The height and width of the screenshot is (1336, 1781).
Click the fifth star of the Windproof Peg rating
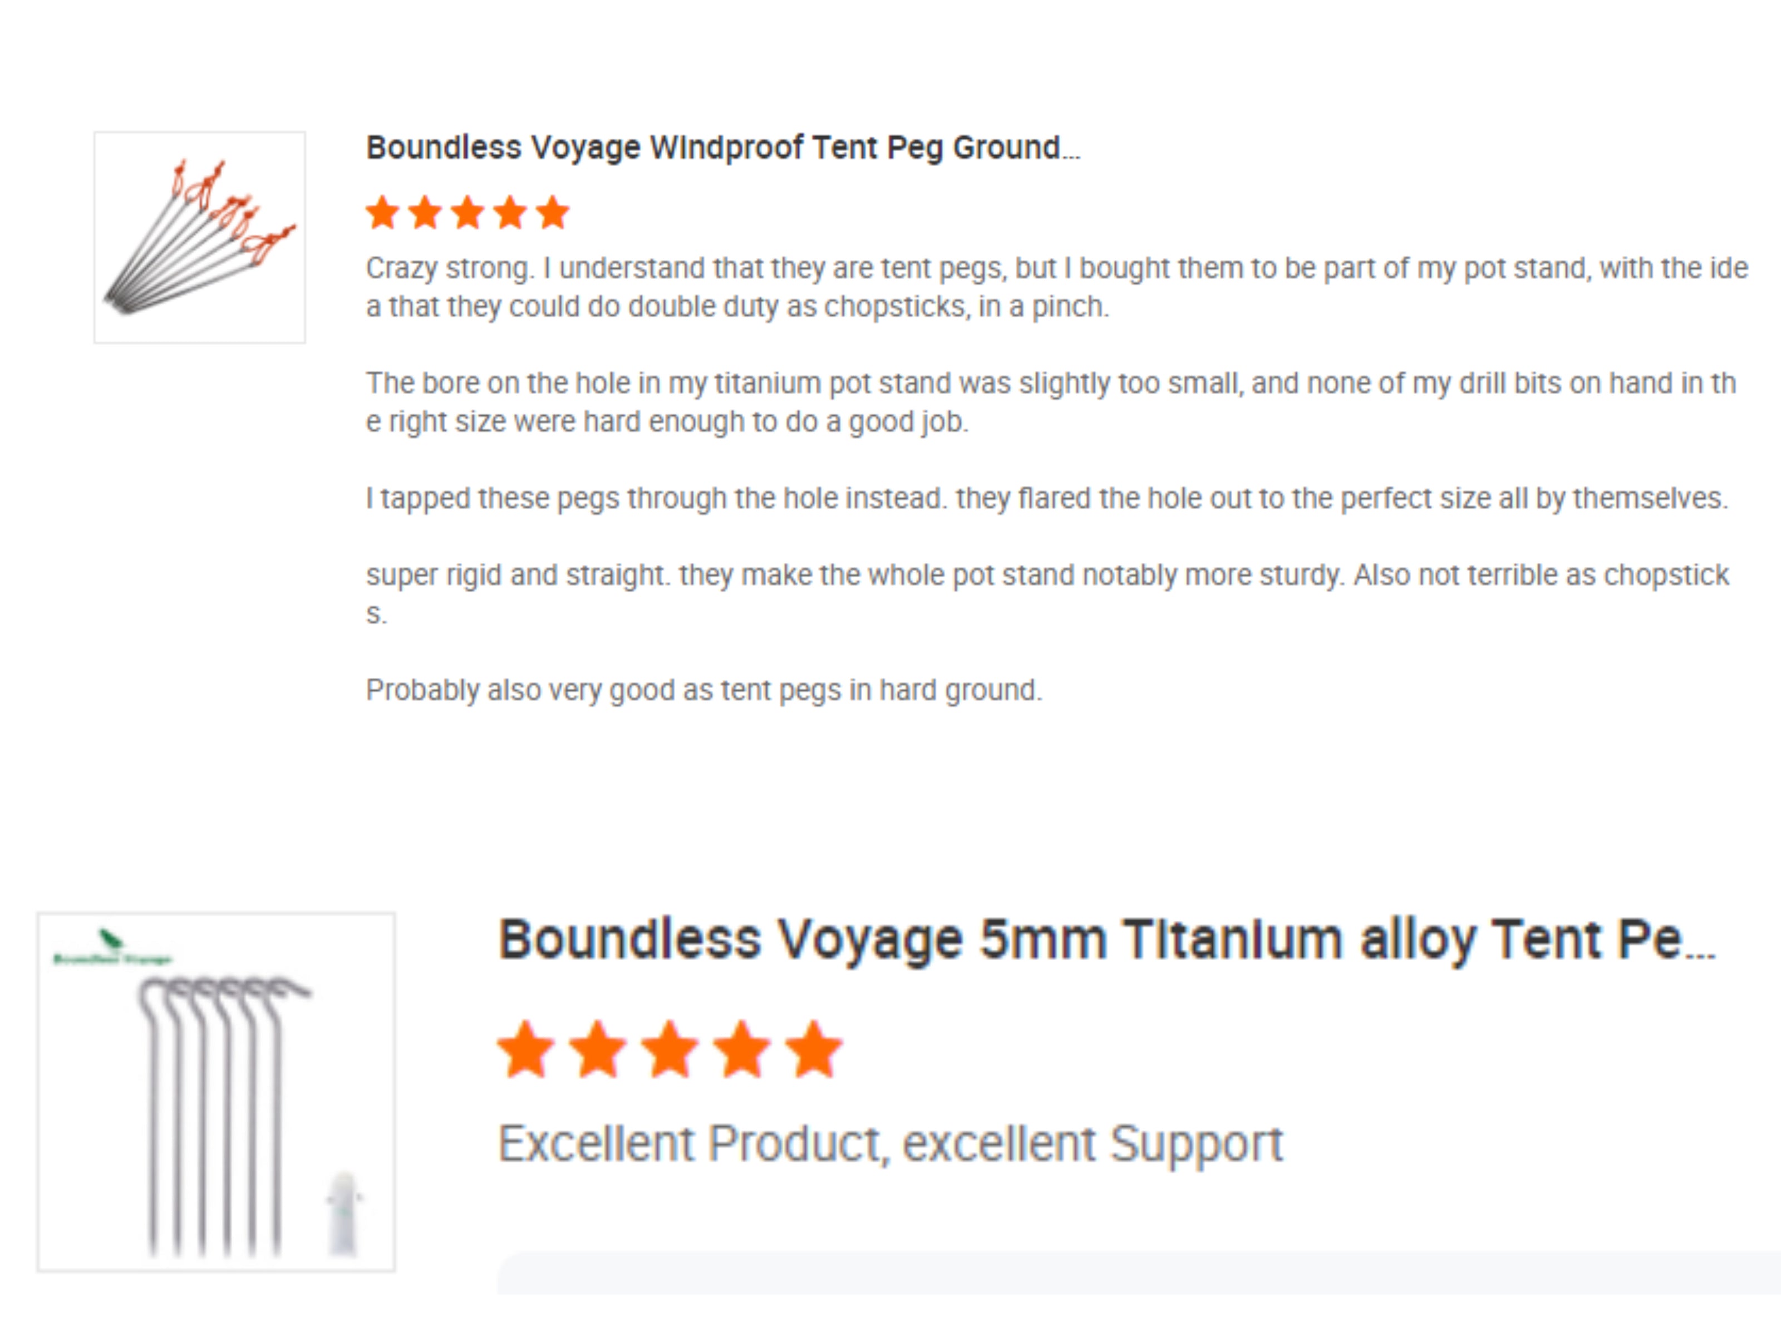[x=553, y=213]
